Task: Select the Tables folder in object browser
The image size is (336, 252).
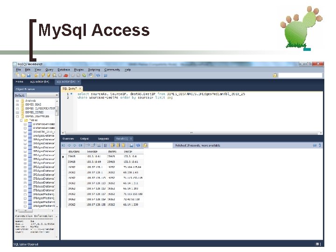Action: pos(33,120)
